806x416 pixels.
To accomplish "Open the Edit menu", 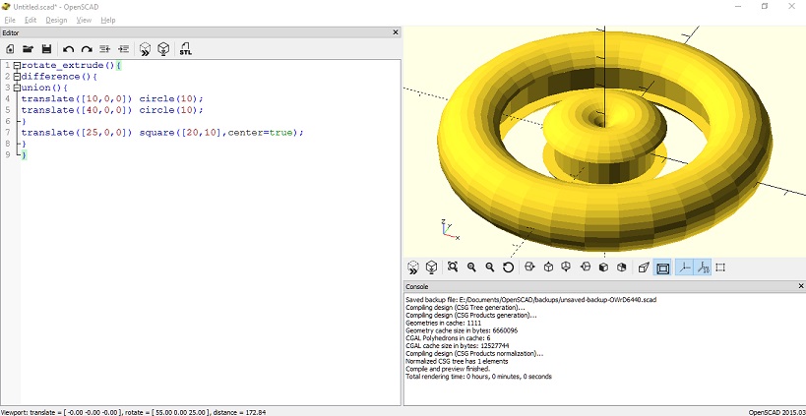I will coord(31,20).
